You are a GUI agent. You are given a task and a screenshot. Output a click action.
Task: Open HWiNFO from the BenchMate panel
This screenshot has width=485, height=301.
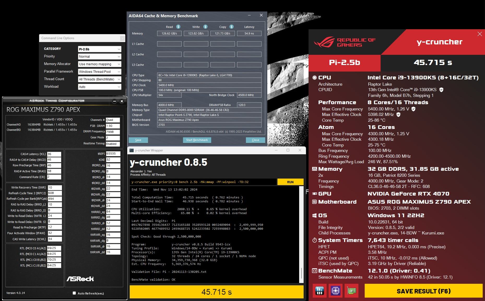click(320, 291)
